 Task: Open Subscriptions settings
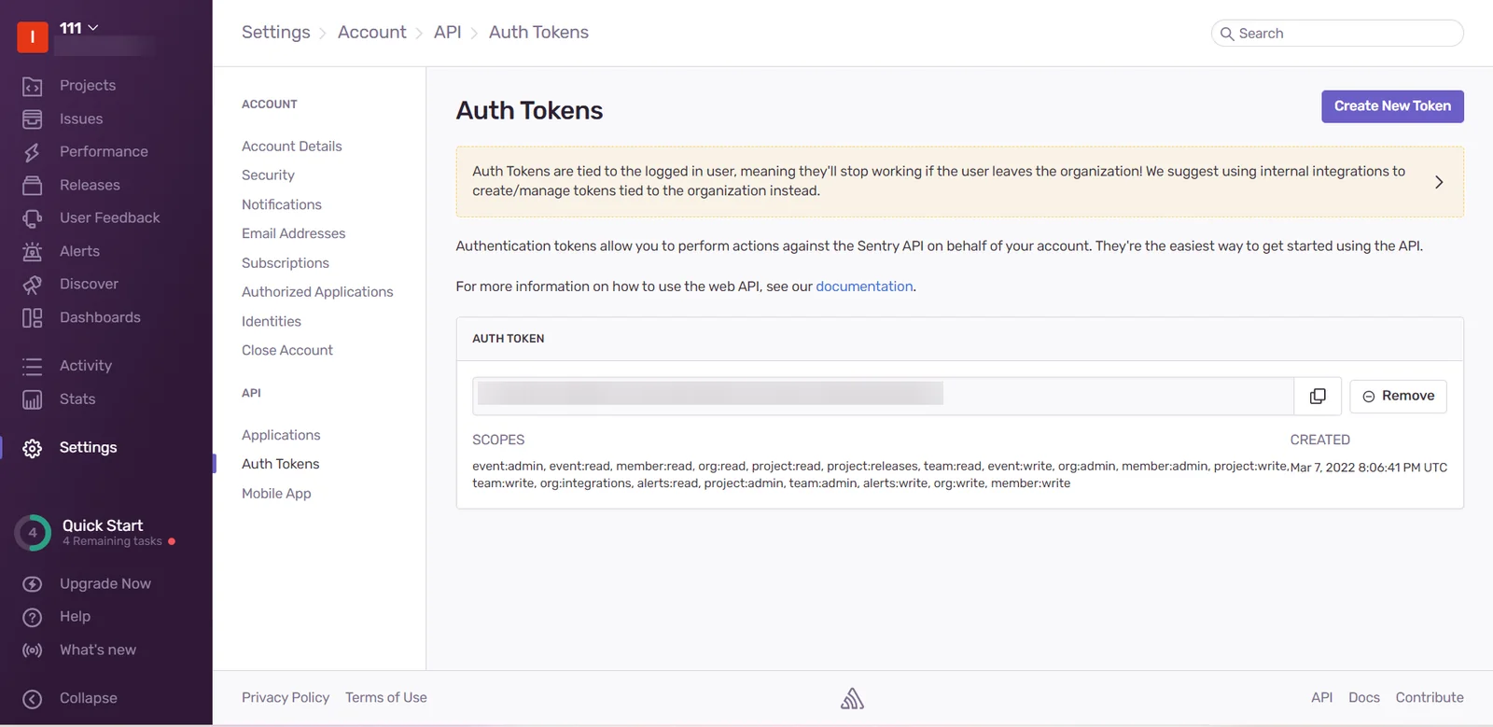pos(285,263)
